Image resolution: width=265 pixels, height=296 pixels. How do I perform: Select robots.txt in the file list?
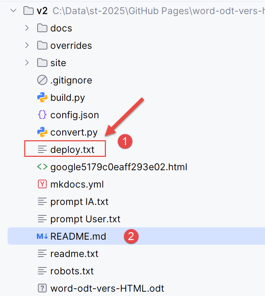[x=72, y=271]
